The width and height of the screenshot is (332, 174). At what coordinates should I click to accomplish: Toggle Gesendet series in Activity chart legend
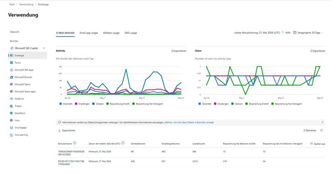click(x=66, y=104)
